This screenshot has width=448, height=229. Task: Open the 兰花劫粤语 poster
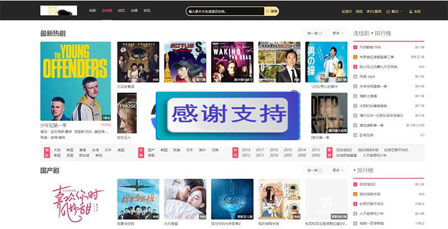pyautogui.click(x=138, y=62)
